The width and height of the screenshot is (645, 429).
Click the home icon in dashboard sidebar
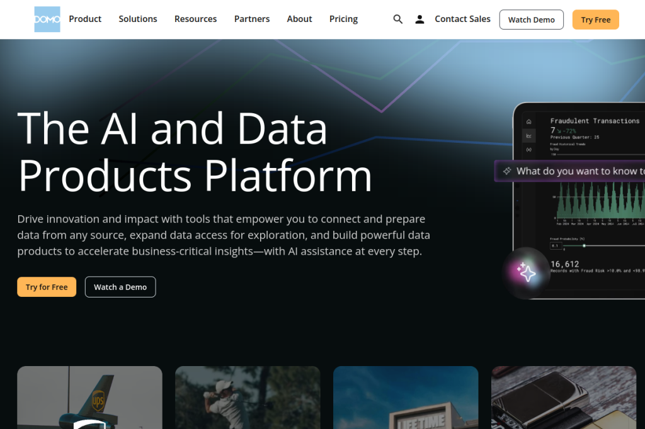tap(529, 121)
